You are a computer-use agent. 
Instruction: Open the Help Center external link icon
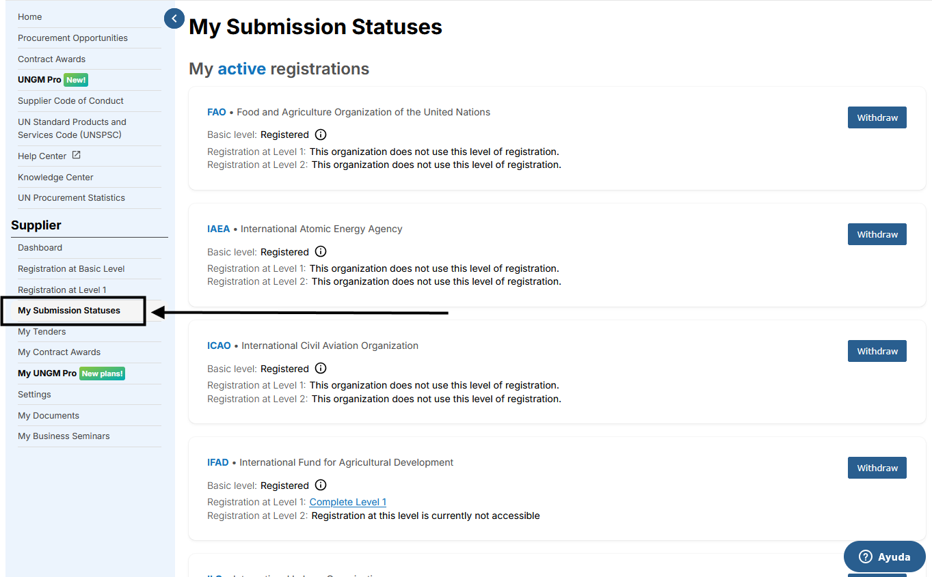pos(77,155)
